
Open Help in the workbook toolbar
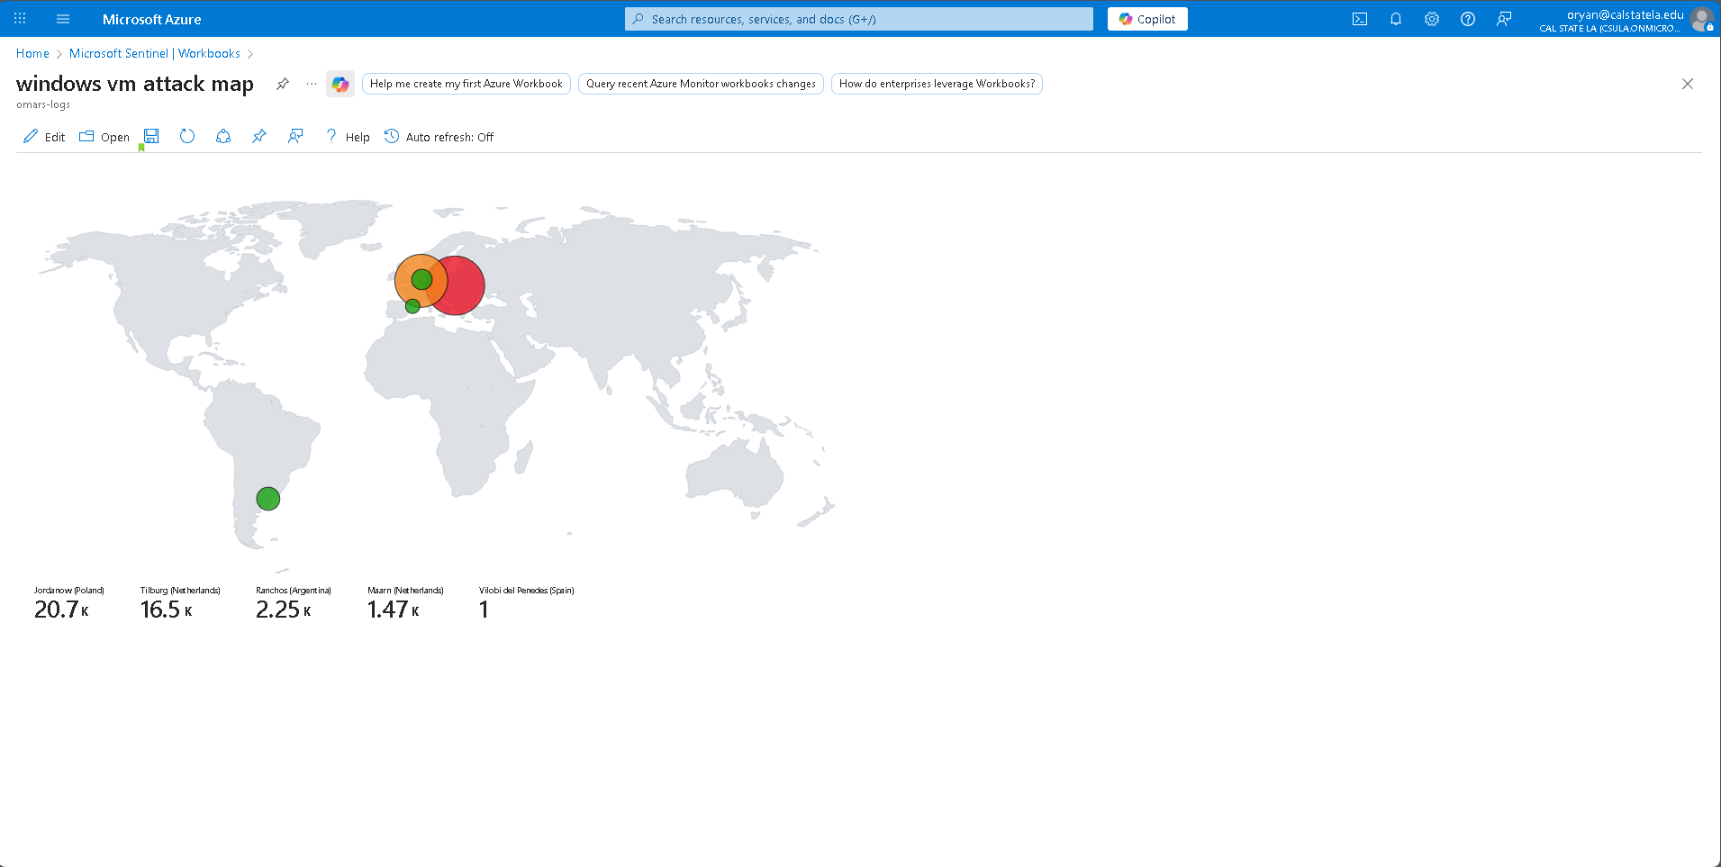coord(348,137)
